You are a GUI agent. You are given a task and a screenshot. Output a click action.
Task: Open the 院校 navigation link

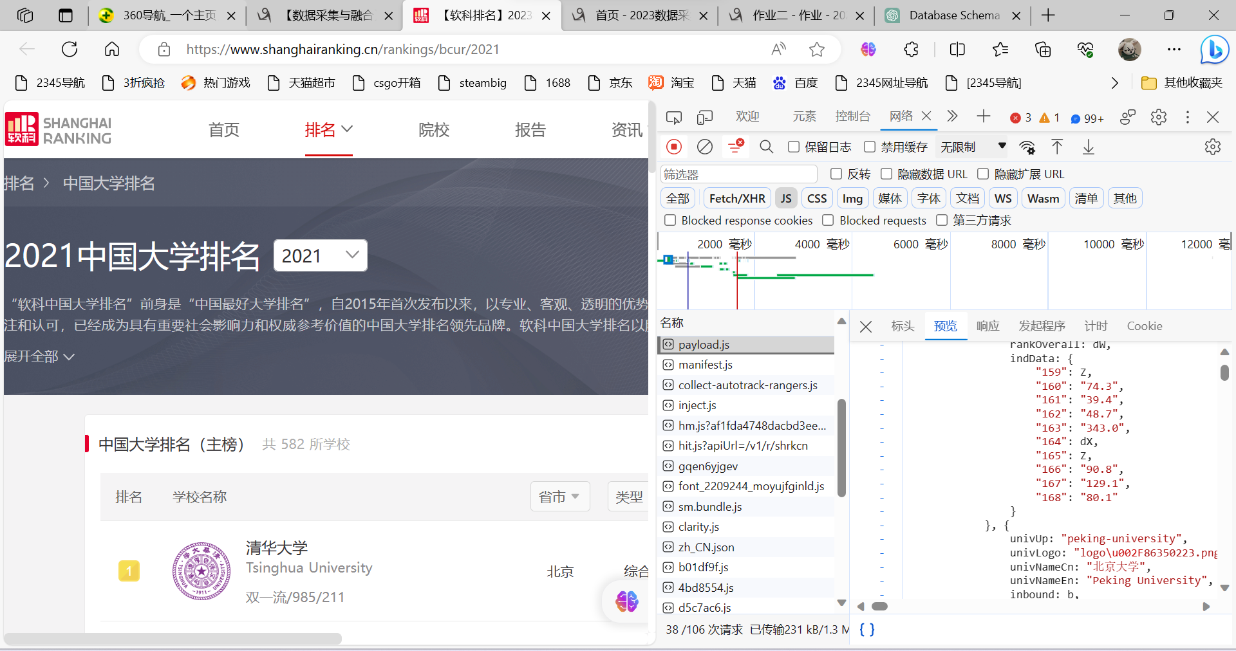(x=434, y=129)
